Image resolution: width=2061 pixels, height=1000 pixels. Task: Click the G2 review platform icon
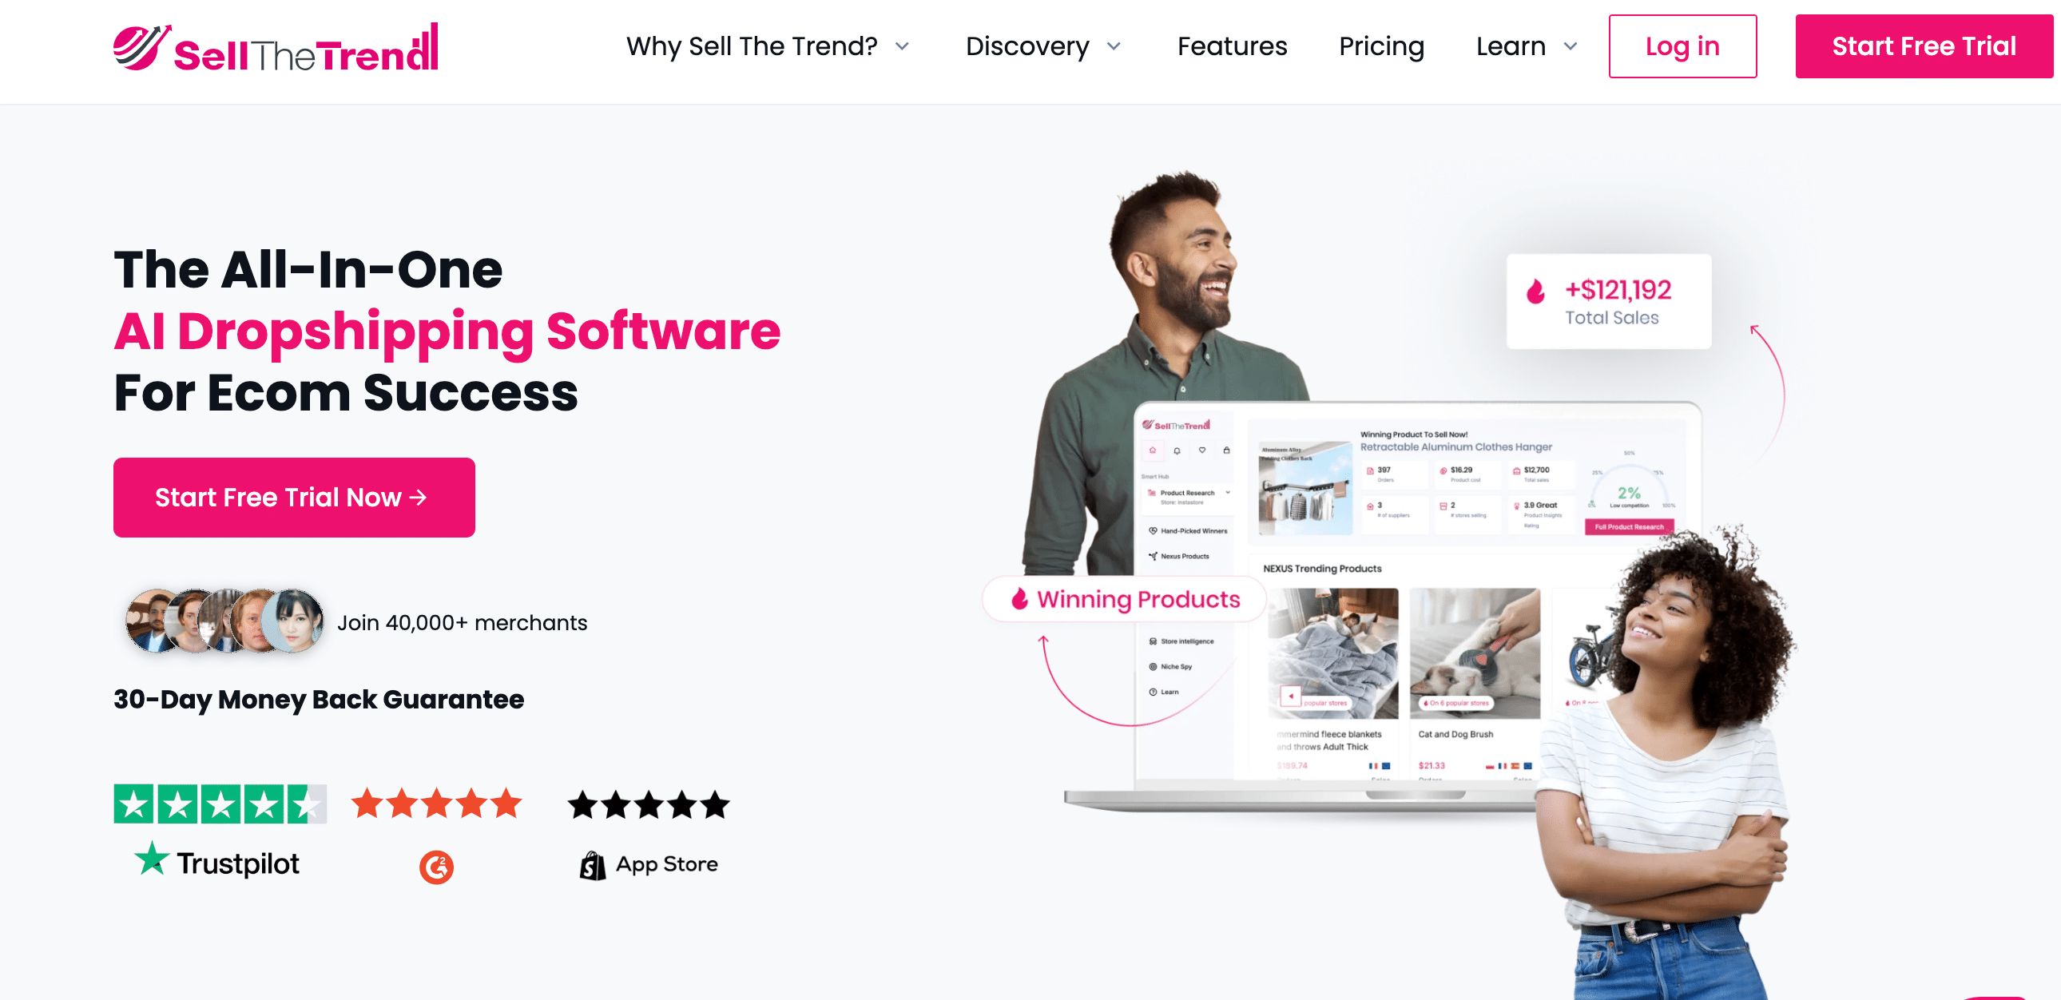coord(436,863)
